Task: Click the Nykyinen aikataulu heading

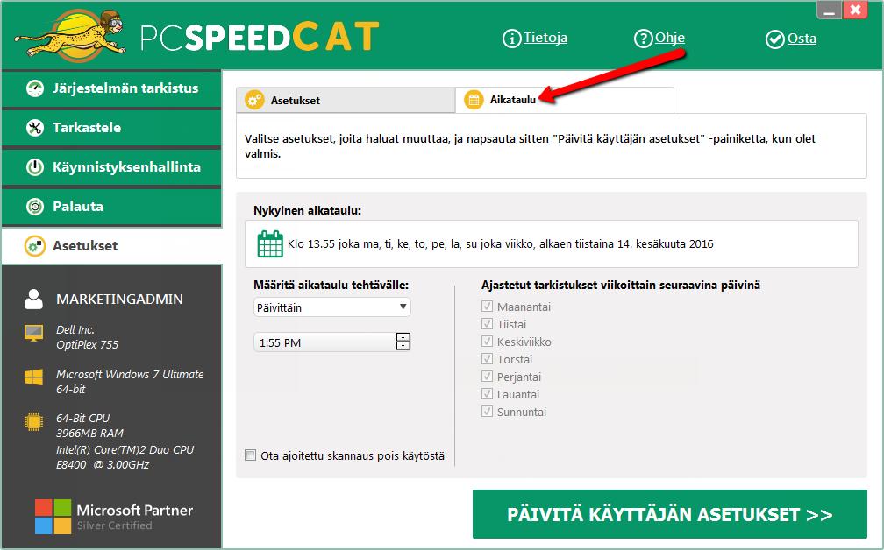Action: [307, 210]
